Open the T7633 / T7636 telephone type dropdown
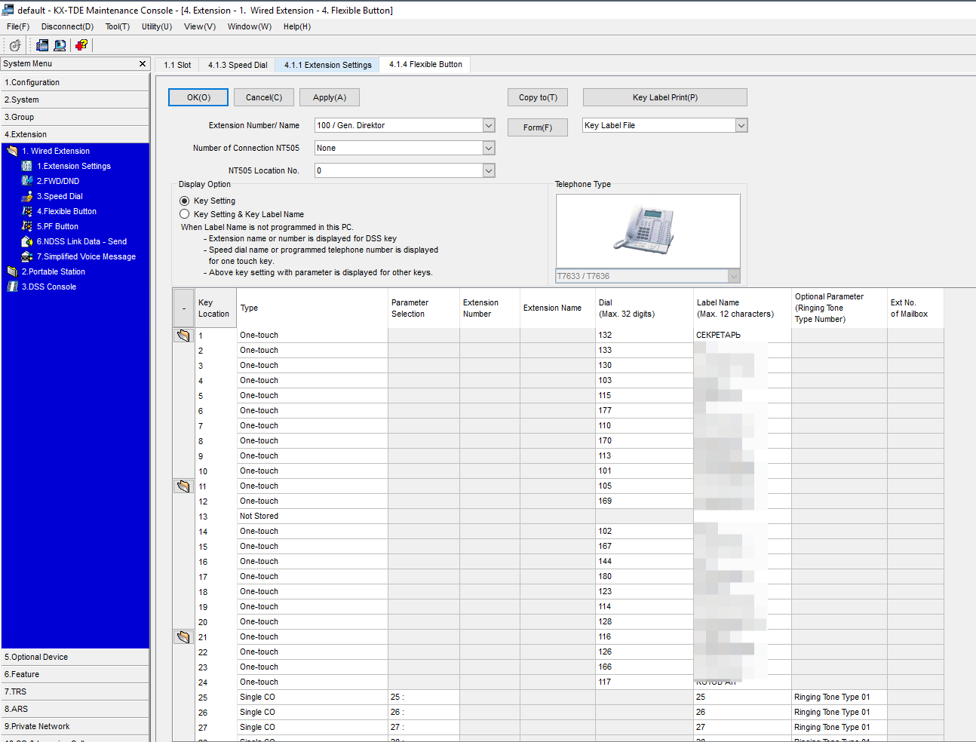 tap(734, 276)
